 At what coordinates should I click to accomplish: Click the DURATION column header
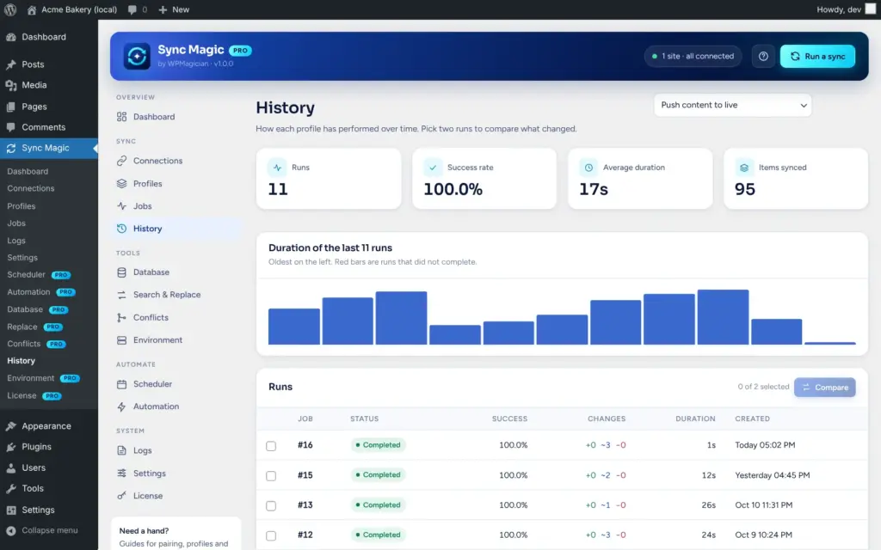[695, 419]
